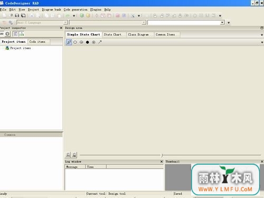Click the first alignment icon in layout toolbar
The width and height of the screenshot is (264, 198).
point(155,15)
